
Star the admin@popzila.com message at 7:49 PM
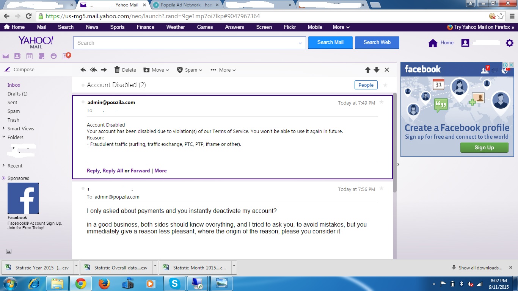click(381, 102)
